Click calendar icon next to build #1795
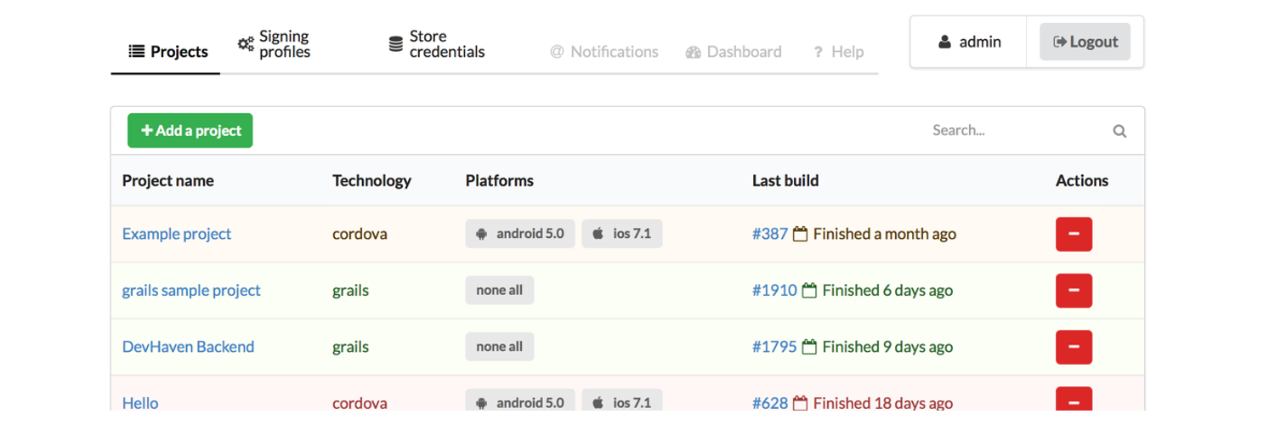1275x425 pixels. click(x=809, y=347)
